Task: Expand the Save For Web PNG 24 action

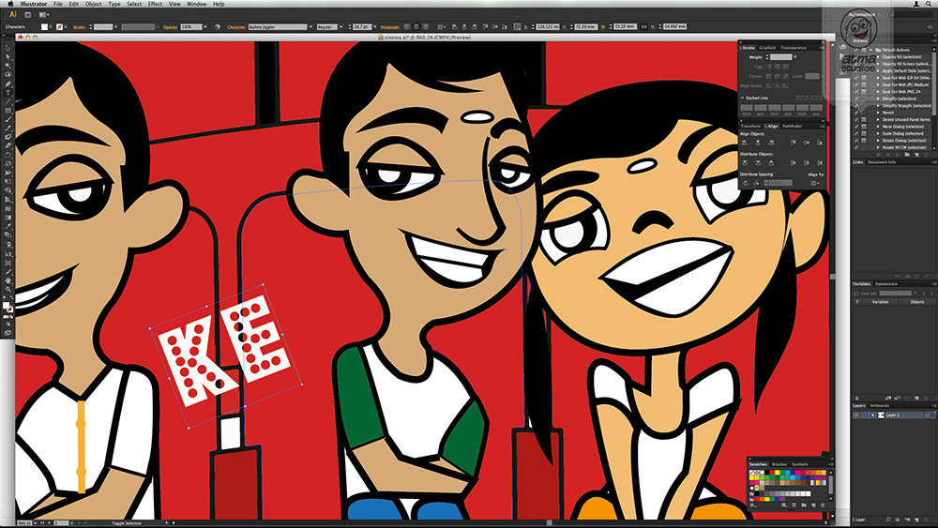Action: click(x=878, y=92)
